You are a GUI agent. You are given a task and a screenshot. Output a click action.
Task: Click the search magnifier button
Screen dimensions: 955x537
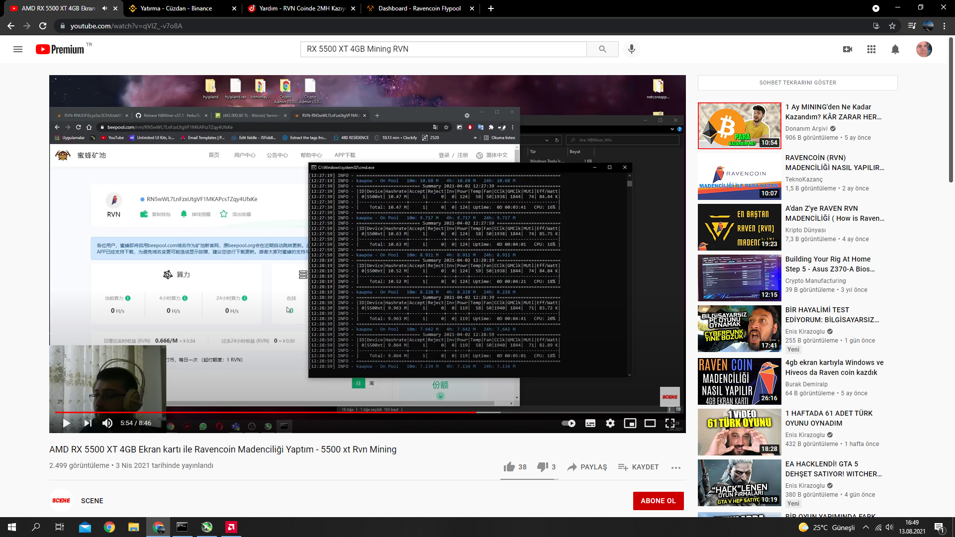[602, 49]
